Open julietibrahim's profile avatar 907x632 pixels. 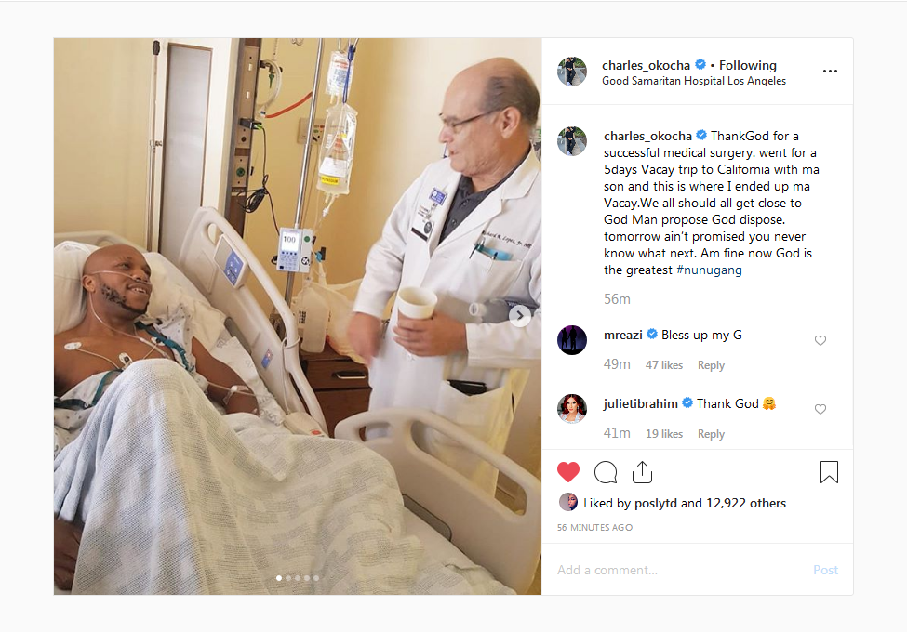coord(571,408)
